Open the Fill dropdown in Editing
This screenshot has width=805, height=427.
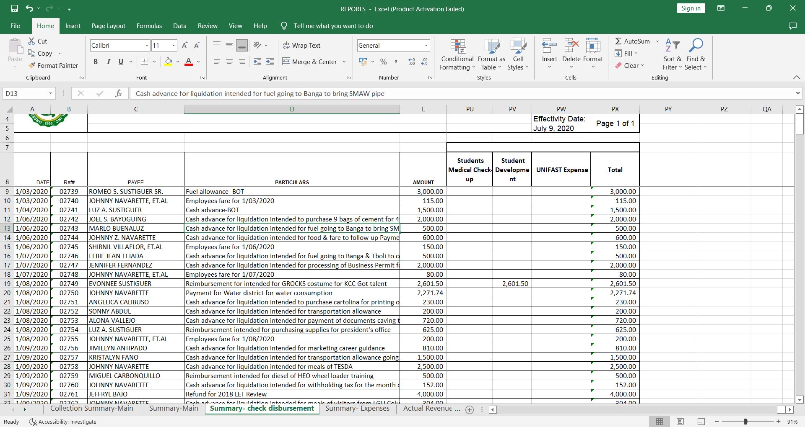pyautogui.click(x=626, y=53)
